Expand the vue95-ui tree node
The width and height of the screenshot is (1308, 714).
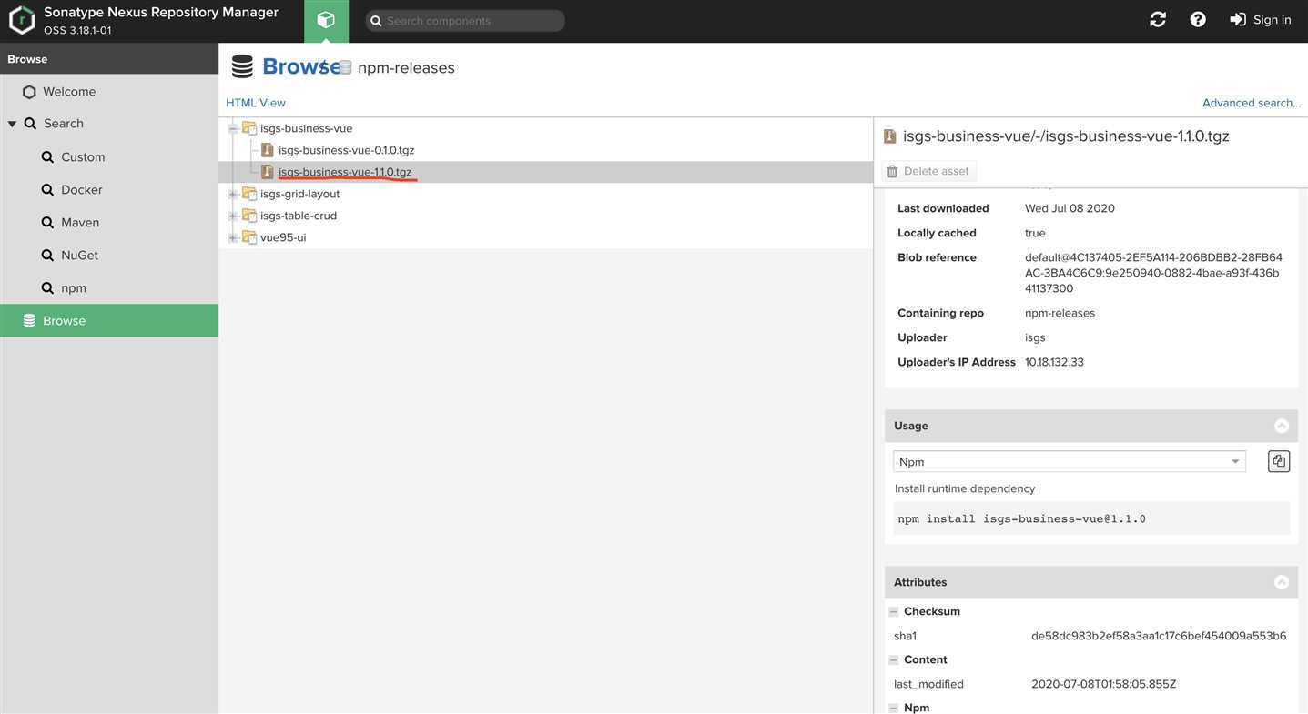(233, 237)
